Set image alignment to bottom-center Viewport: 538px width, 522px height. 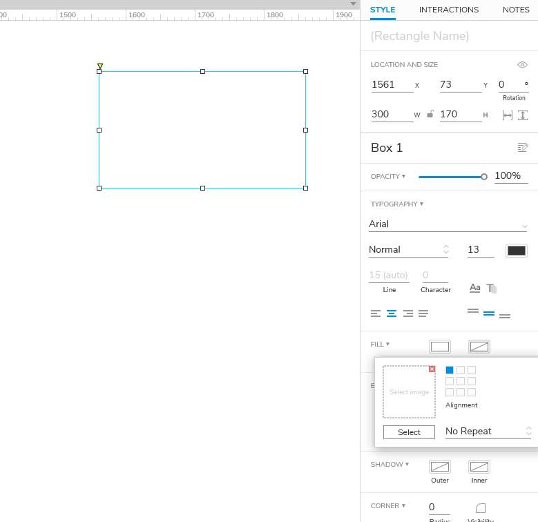point(461,392)
